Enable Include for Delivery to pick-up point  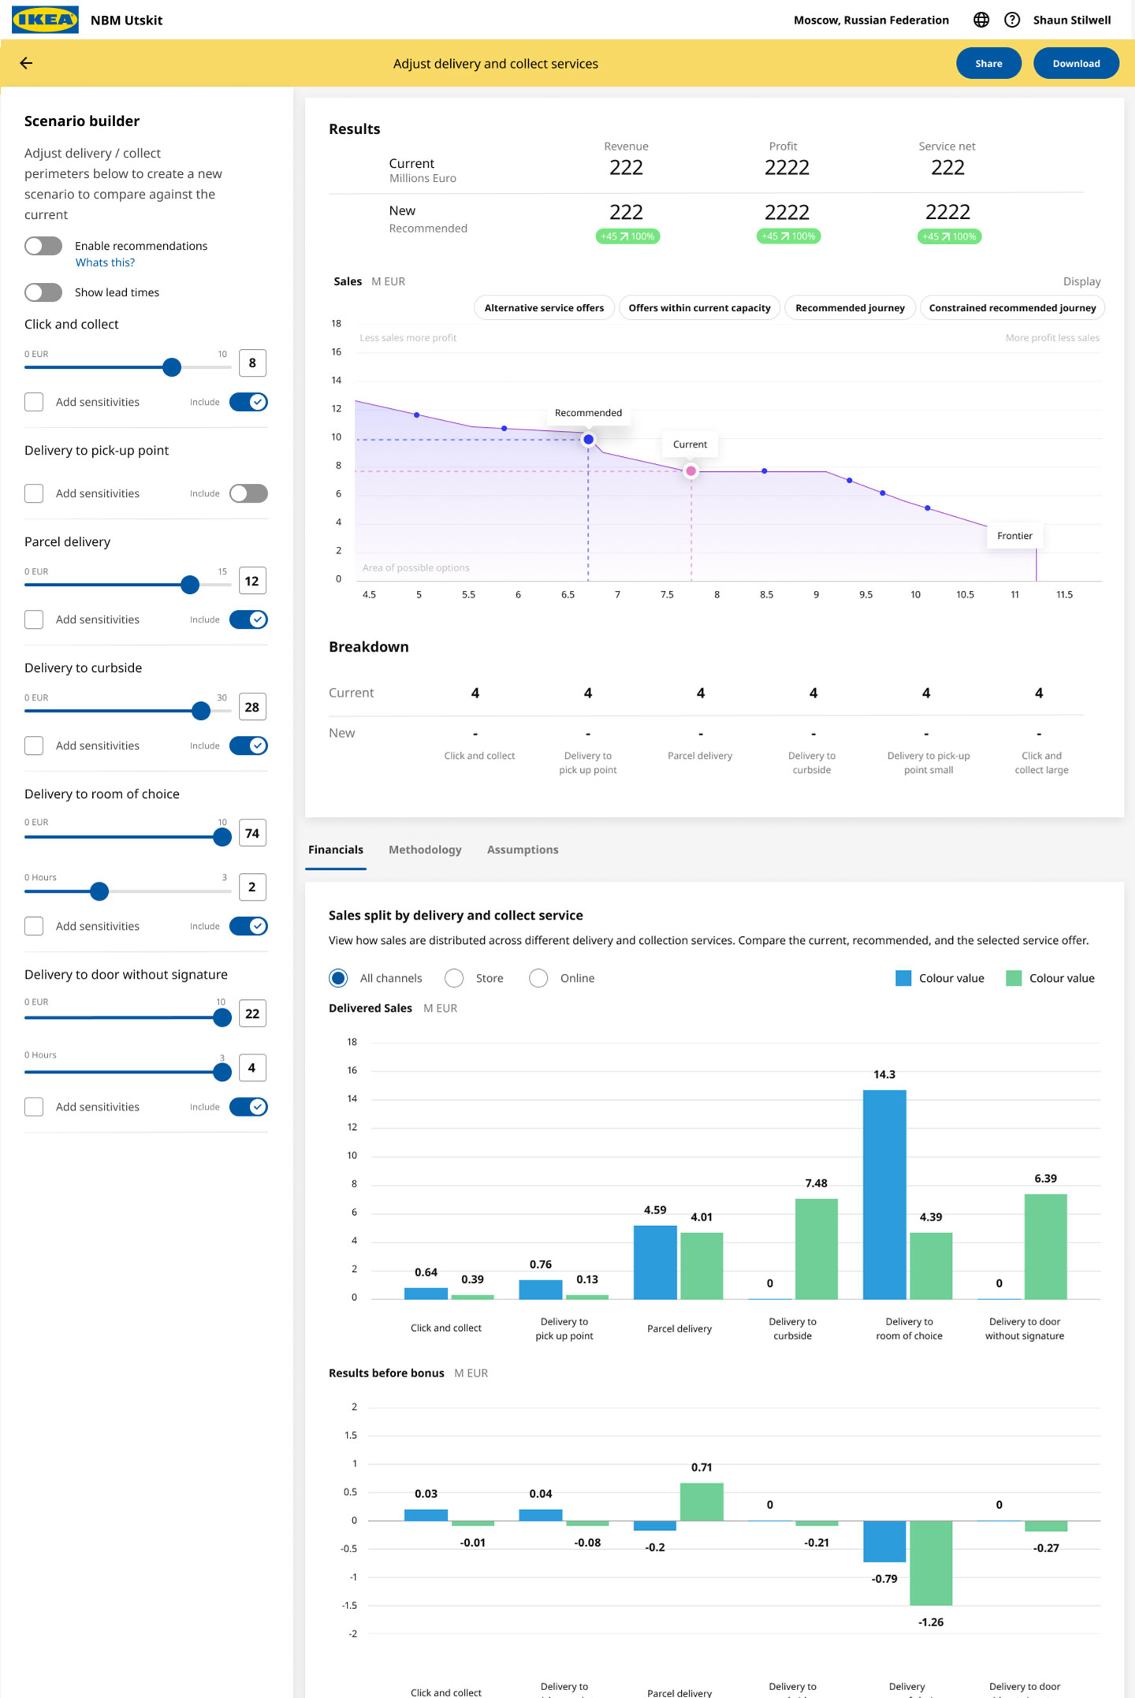tap(248, 493)
